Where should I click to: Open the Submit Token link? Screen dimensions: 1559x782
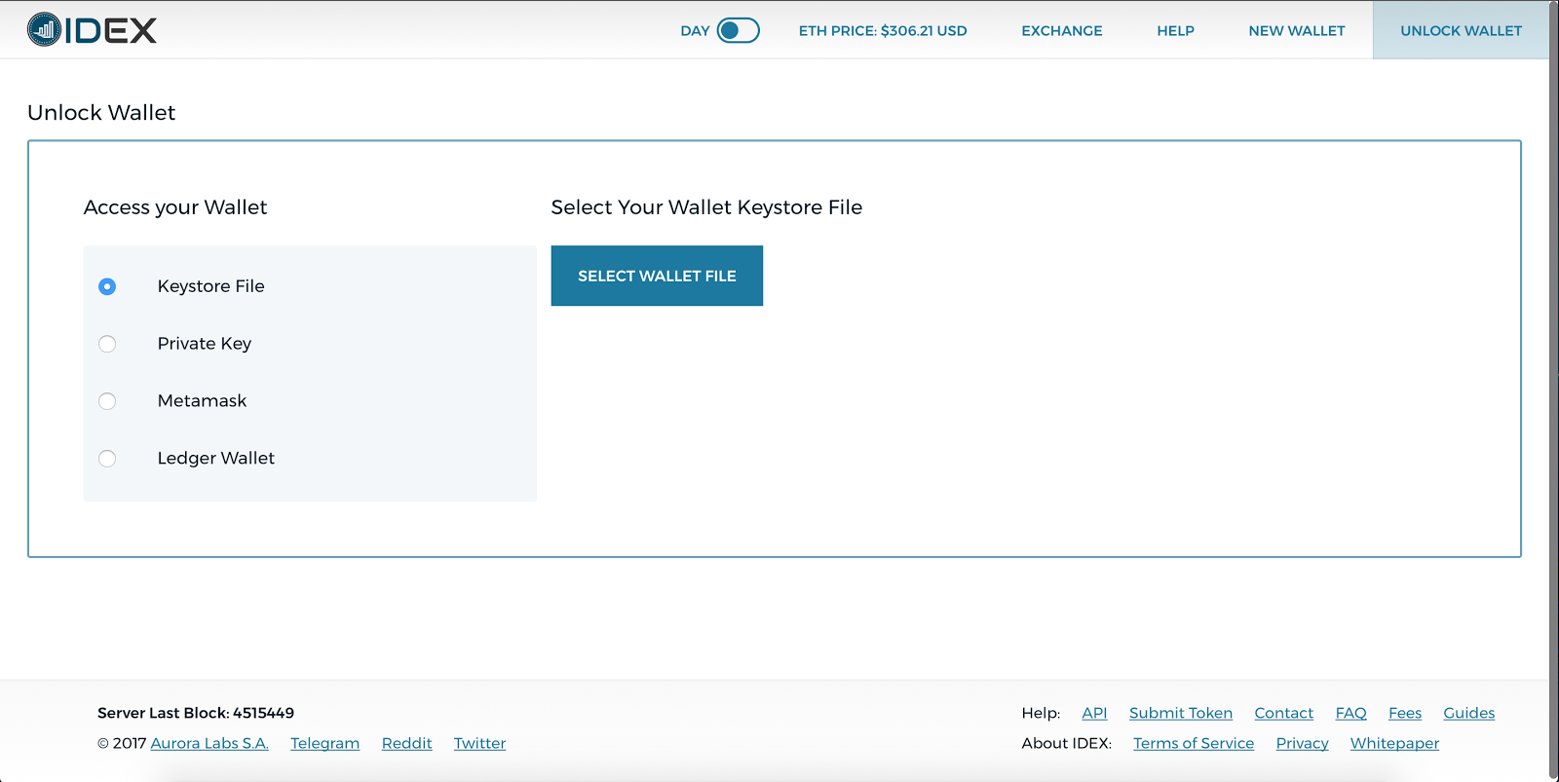click(x=1181, y=713)
